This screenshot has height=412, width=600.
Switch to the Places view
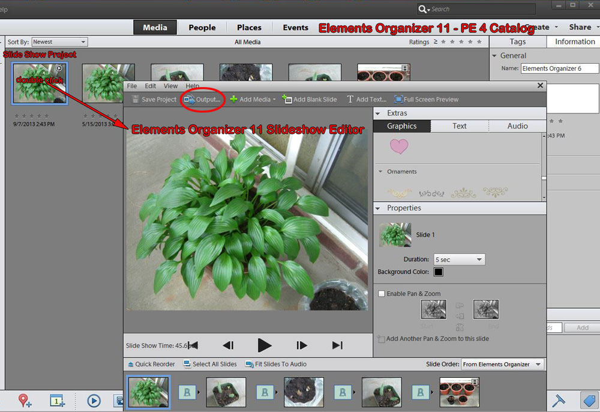[x=249, y=28]
